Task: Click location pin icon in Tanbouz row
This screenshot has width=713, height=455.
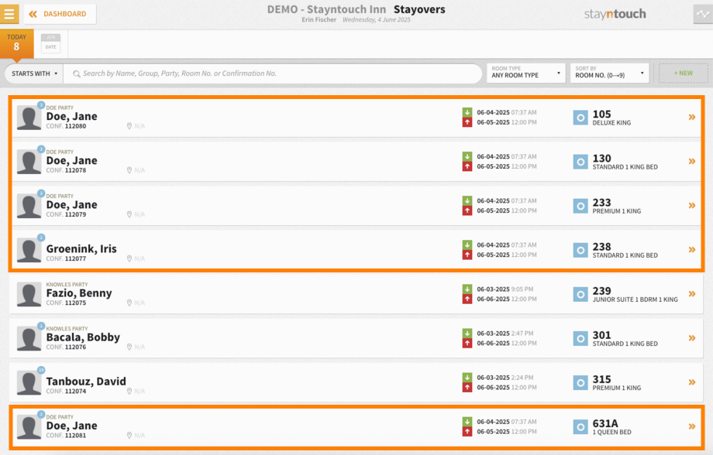Action: tap(129, 391)
